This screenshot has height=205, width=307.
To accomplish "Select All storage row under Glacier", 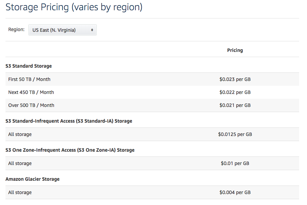I will (x=20, y=192).
